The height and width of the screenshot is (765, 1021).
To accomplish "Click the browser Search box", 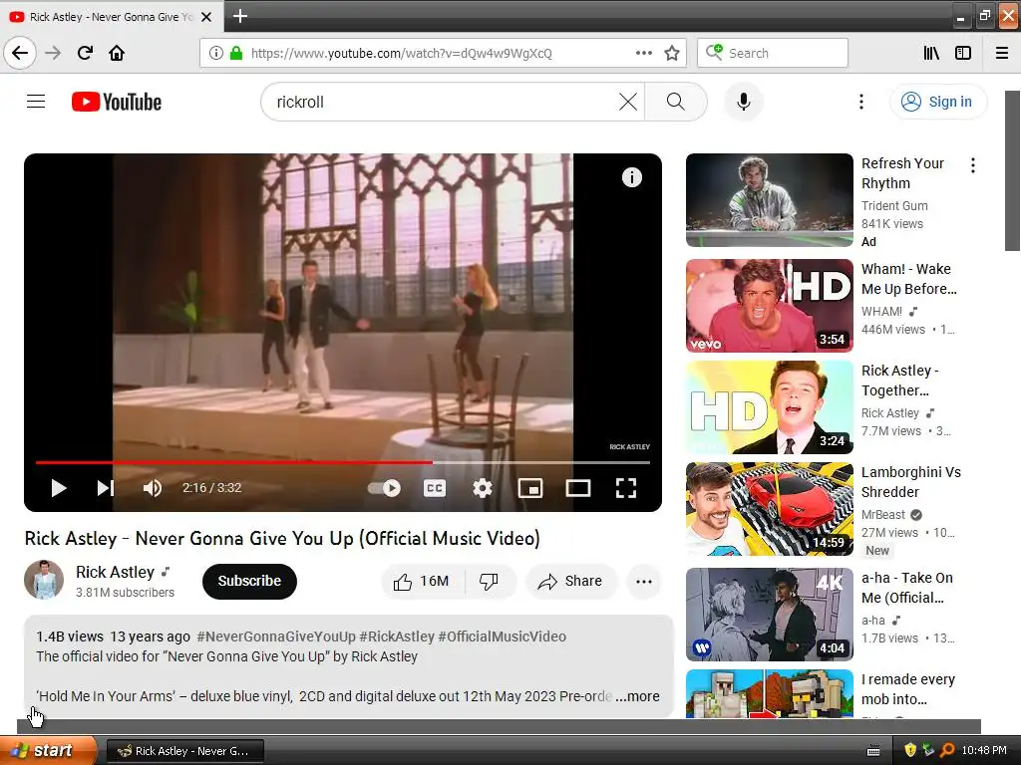I will (x=773, y=53).
